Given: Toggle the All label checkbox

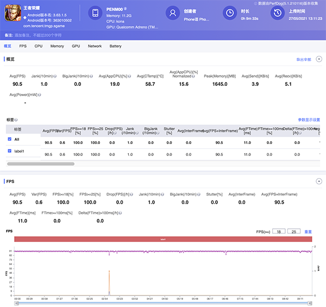Looking at the screenshot, I should (x=9, y=139).
